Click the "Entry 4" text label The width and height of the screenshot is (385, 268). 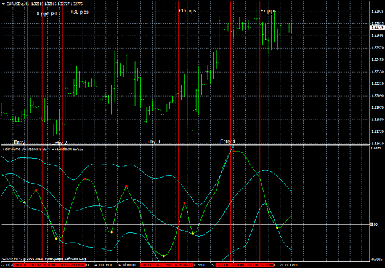pyautogui.click(x=227, y=141)
